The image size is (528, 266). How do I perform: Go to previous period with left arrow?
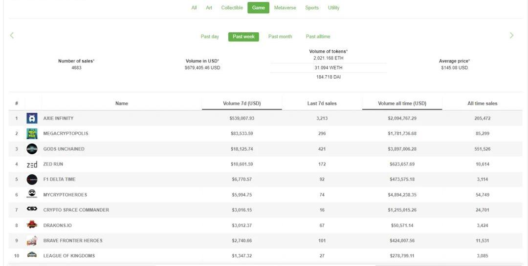click(x=12, y=35)
